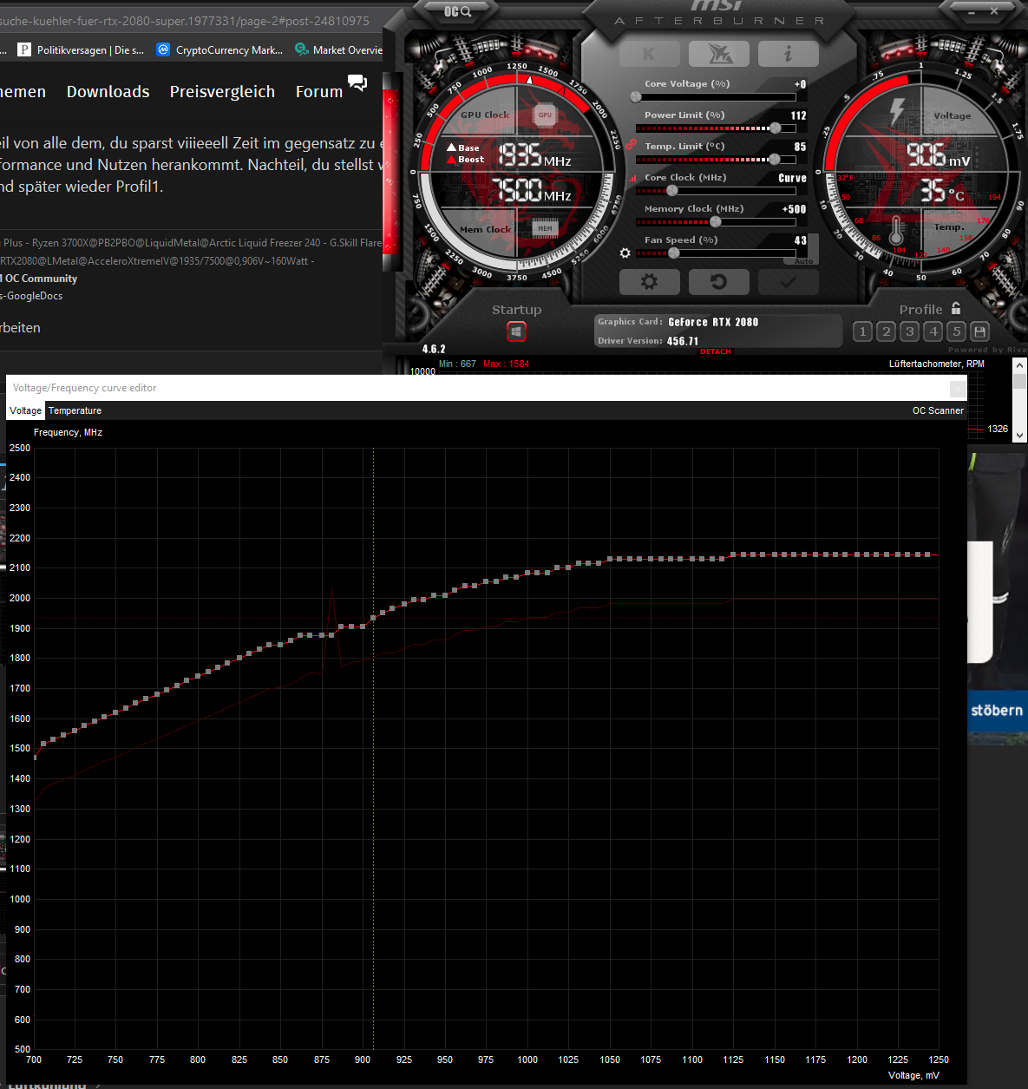Viewport: 1028px width, 1089px height.
Task: Click the Kombustor K button
Action: (x=649, y=54)
